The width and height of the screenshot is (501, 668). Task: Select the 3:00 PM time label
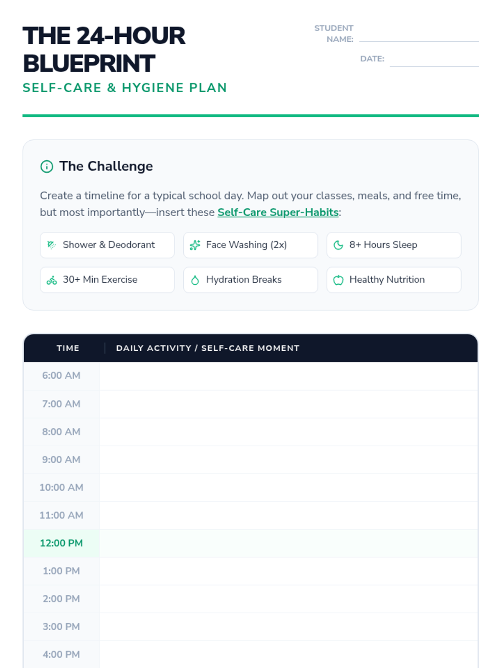pyautogui.click(x=61, y=627)
